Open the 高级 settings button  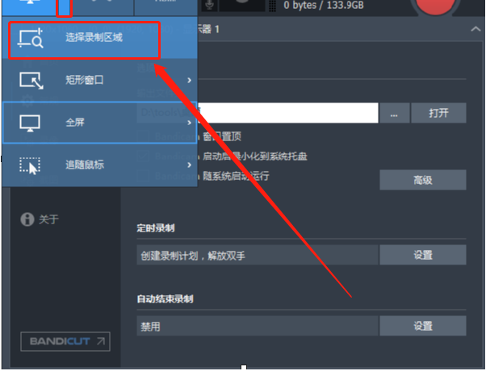pyautogui.click(x=423, y=180)
